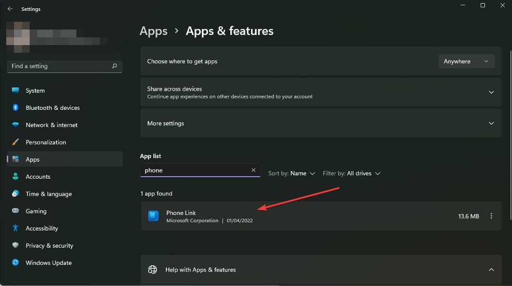The height and width of the screenshot is (286, 512).
Task: Click the globe icon beside Help with Apps
Action: (x=152, y=270)
